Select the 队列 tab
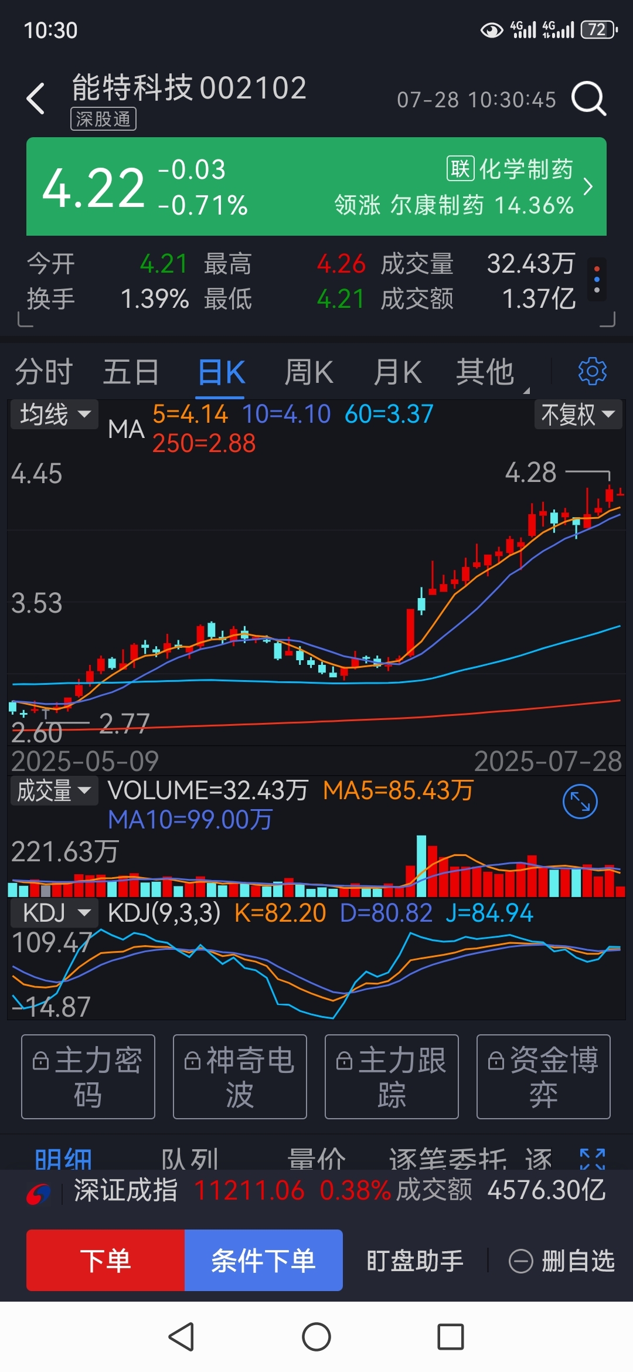This screenshot has width=633, height=1372. tap(190, 1159)
